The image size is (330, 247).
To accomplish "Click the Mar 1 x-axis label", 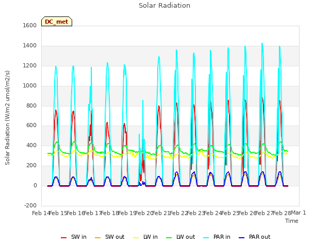I will coord(299,213).
